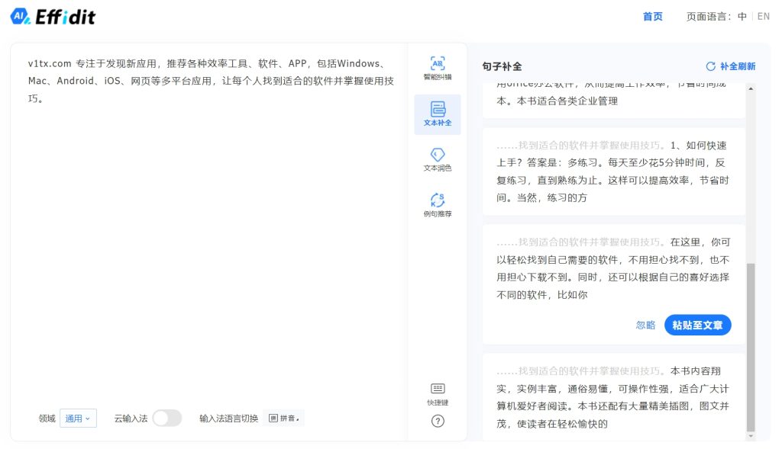Expand the 领域 通用 domain dropdown

pos(78,418)
